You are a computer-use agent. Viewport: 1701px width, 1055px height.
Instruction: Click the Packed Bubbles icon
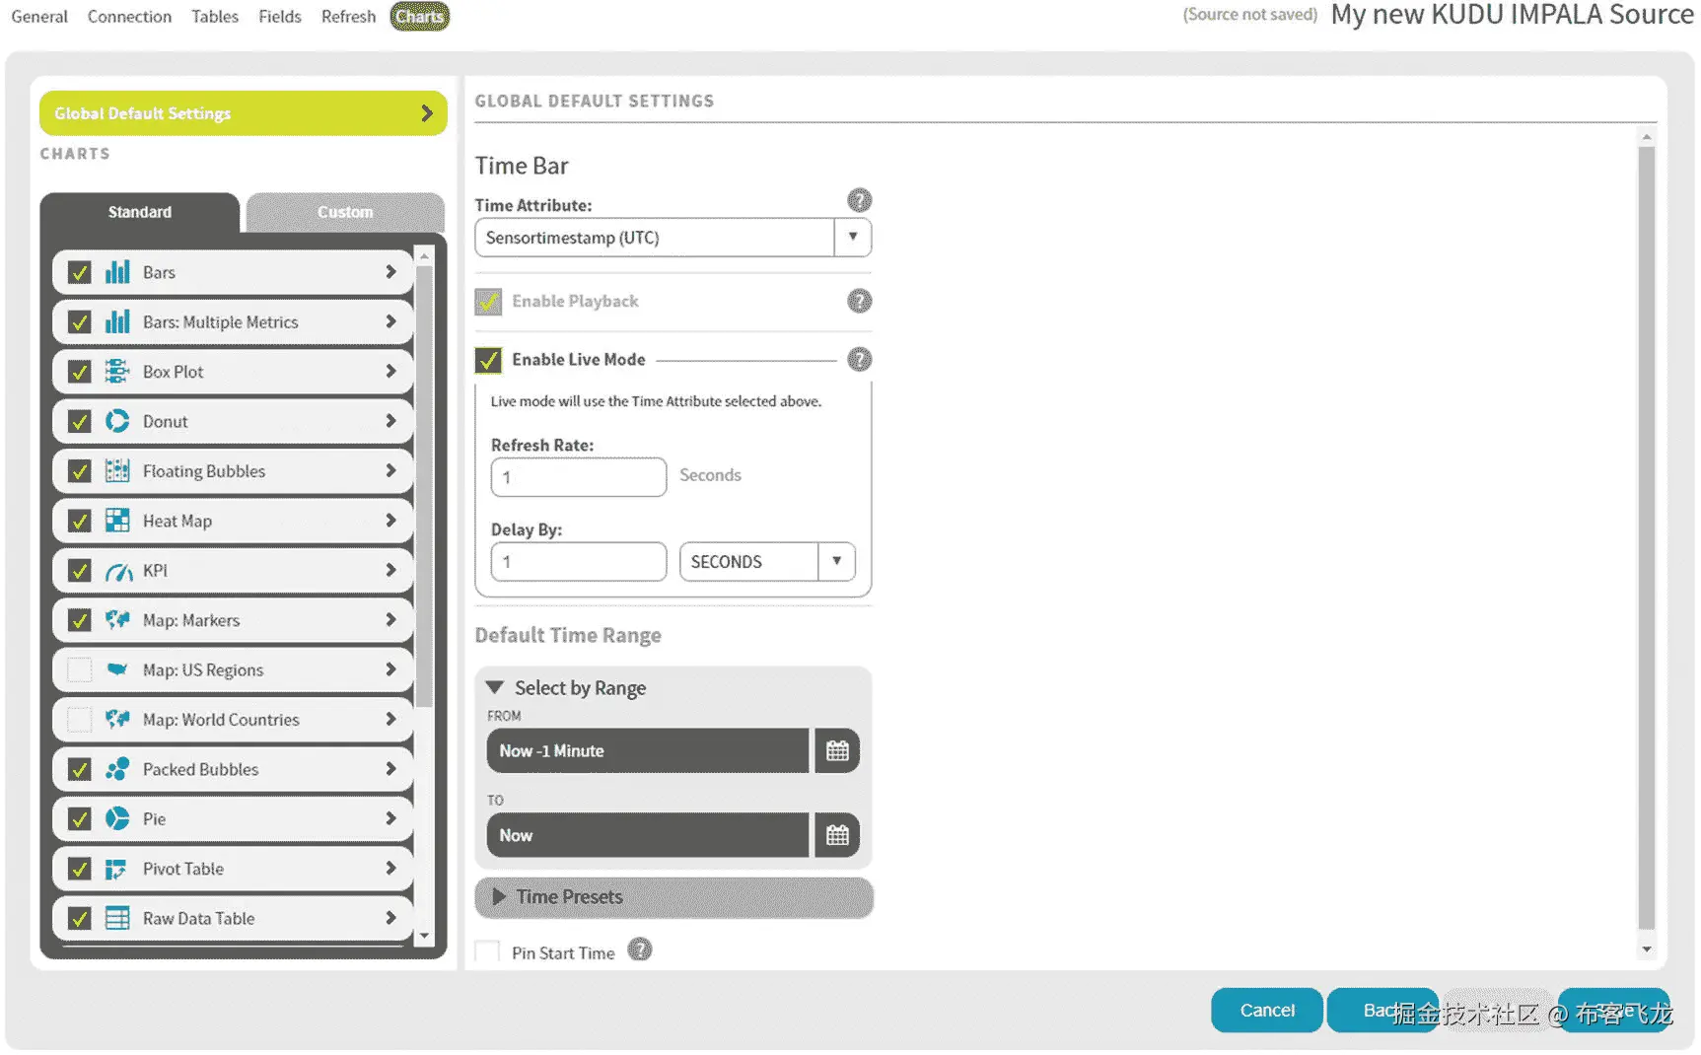point(117,769)
